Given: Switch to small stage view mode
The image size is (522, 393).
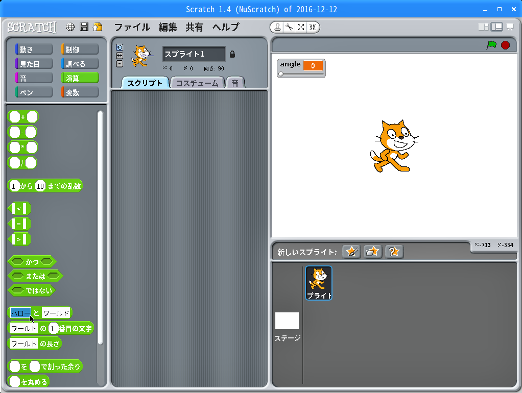Looking at the screenshot, I should pos(483,27).
